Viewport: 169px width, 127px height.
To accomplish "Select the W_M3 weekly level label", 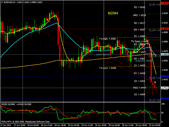I will tap(155, 30).
